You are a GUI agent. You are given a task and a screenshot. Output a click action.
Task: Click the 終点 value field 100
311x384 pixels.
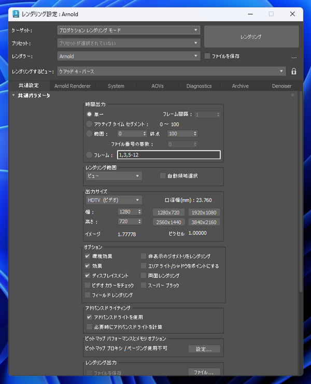coord(180,134)
